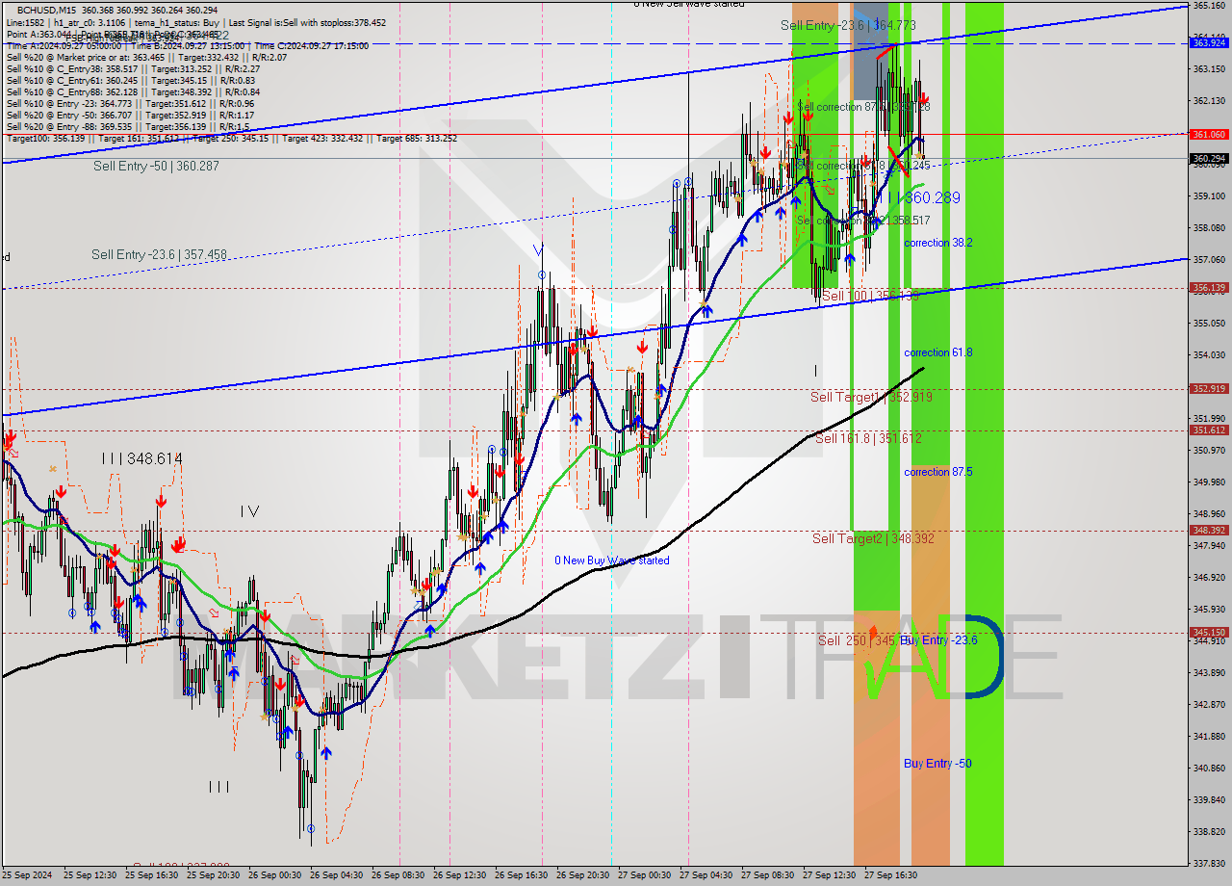
Task: Select the 'I V' wave label
Action: pyautogui.click(x=249, y=511)
